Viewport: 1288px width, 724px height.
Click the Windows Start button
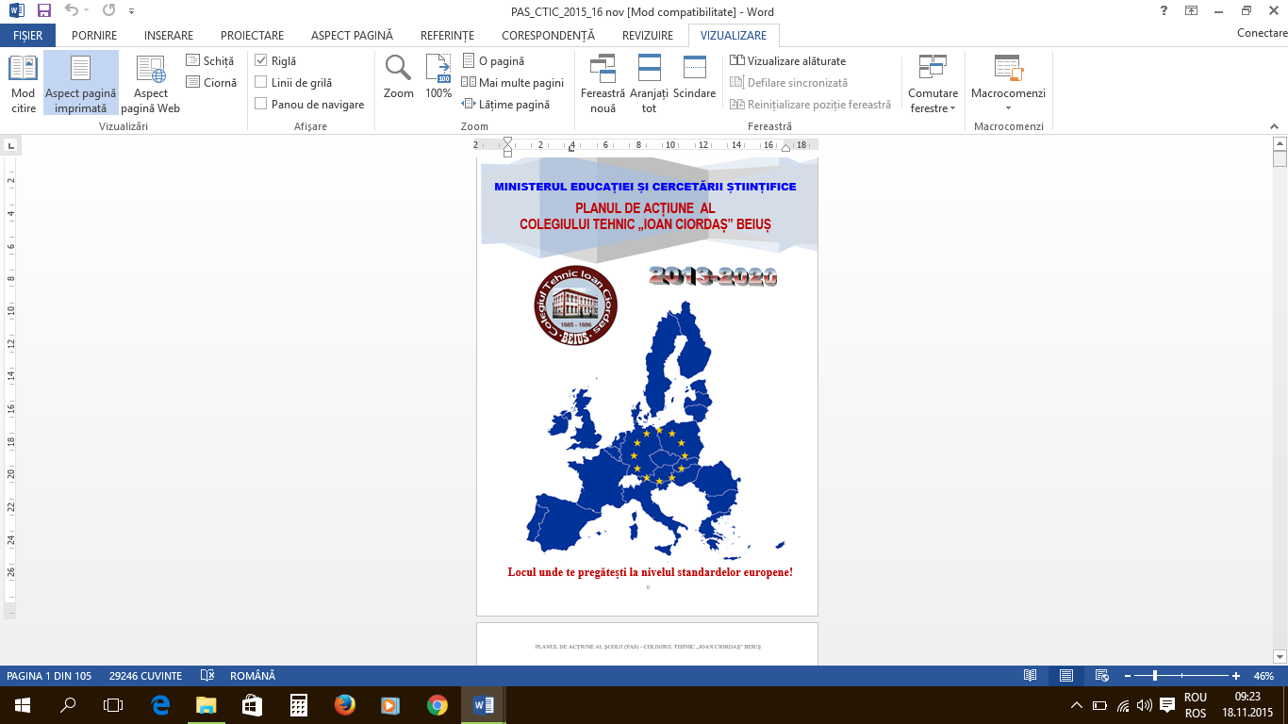tap(23, 704)
